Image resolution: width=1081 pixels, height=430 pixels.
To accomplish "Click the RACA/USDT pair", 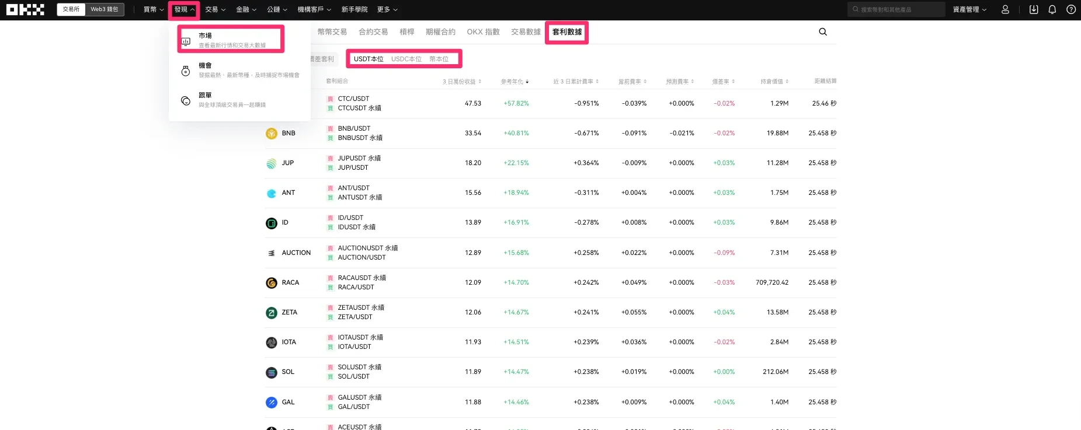I will (356, 287).
